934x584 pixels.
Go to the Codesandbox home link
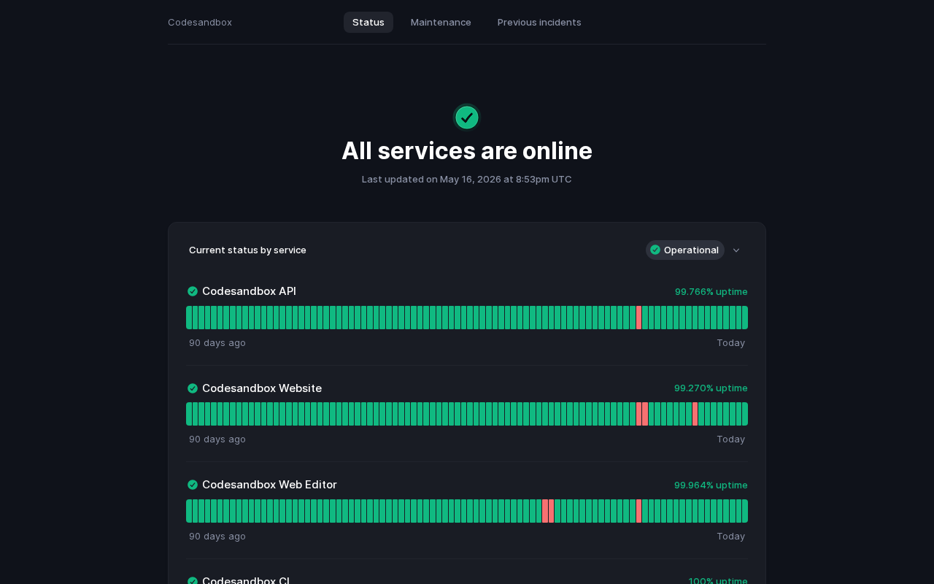pyautogui.click(x=200, y=22)
